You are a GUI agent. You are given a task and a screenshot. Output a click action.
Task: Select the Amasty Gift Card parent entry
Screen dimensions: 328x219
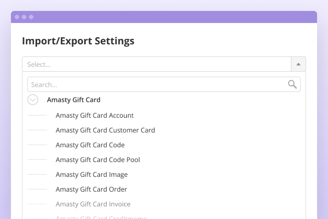[x=73, y=100]
